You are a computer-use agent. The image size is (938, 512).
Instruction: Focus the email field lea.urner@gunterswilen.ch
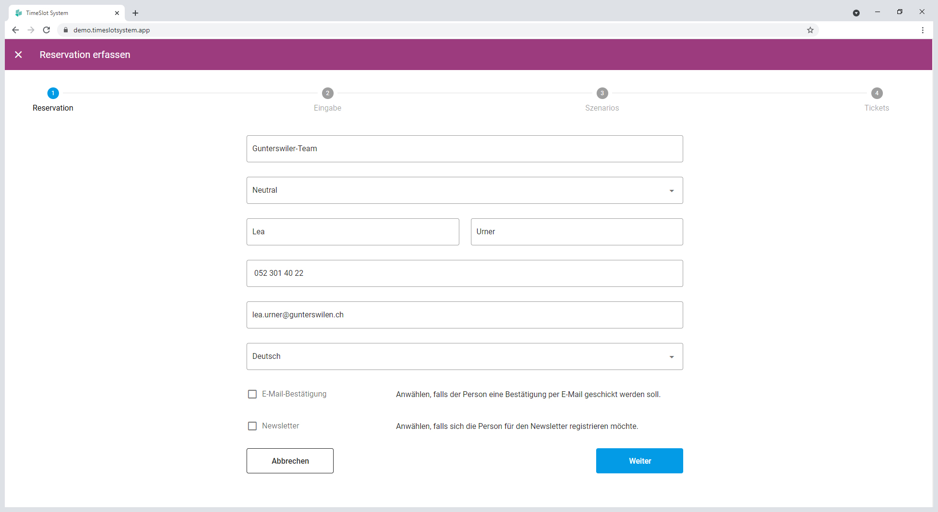465,315
